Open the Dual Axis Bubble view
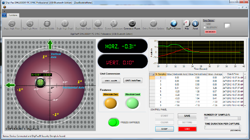The width and height of the screenshot is (250, 140). click(47, 25)
